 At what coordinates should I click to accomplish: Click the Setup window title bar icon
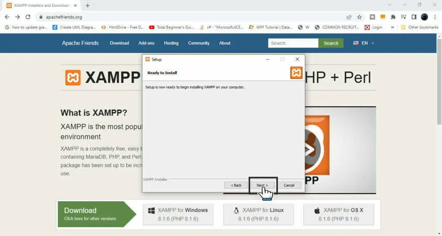(x=147, y=59)
